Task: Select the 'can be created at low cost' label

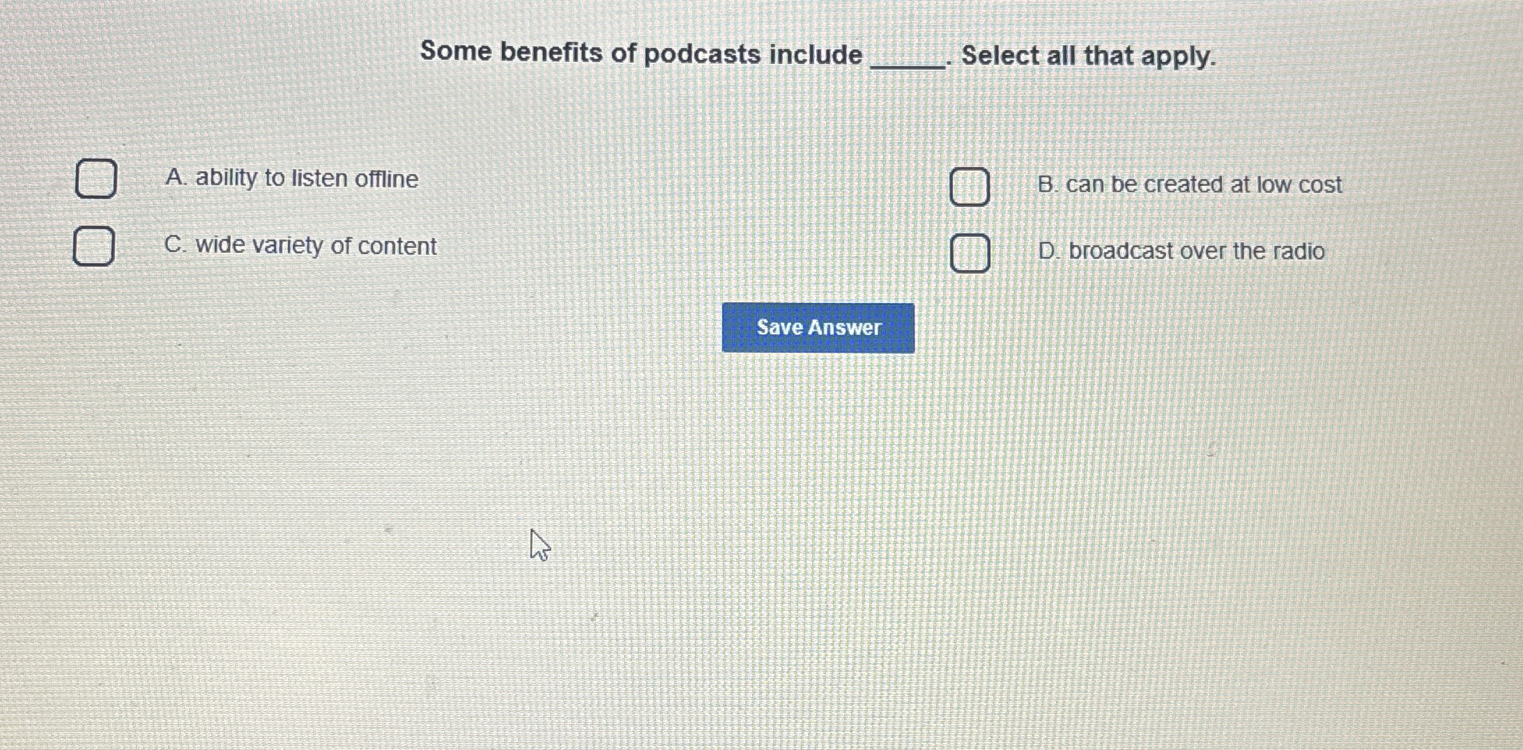Action: pos(1204,185)
